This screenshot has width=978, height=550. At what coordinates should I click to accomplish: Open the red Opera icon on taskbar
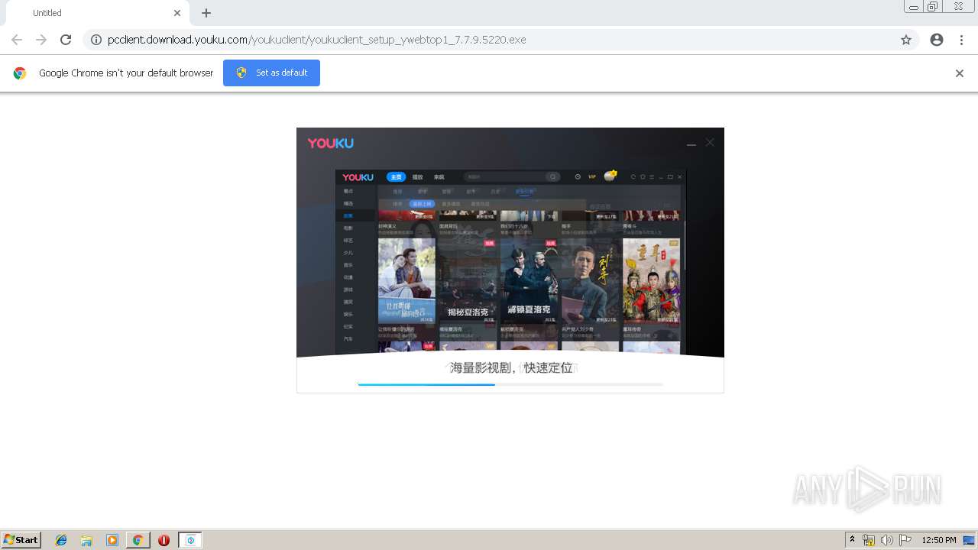point(164,540)
